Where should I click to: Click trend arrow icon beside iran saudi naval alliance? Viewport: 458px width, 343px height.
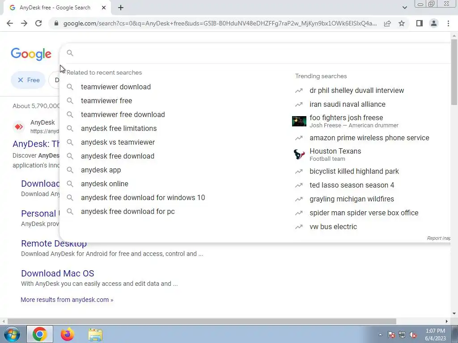point(299,105)
